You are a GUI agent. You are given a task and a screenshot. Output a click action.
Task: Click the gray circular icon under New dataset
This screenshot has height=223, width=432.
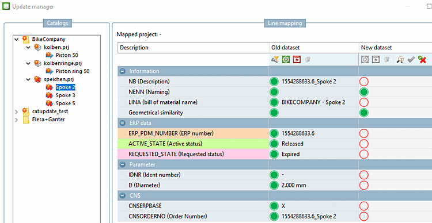click(365, 59)
